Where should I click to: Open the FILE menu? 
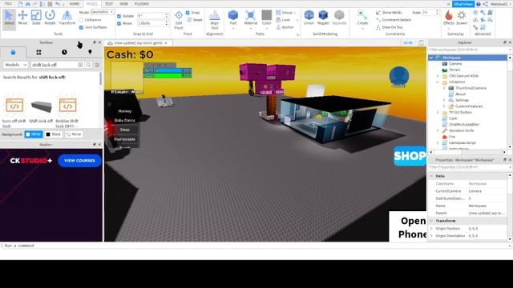tap(8, 4)
